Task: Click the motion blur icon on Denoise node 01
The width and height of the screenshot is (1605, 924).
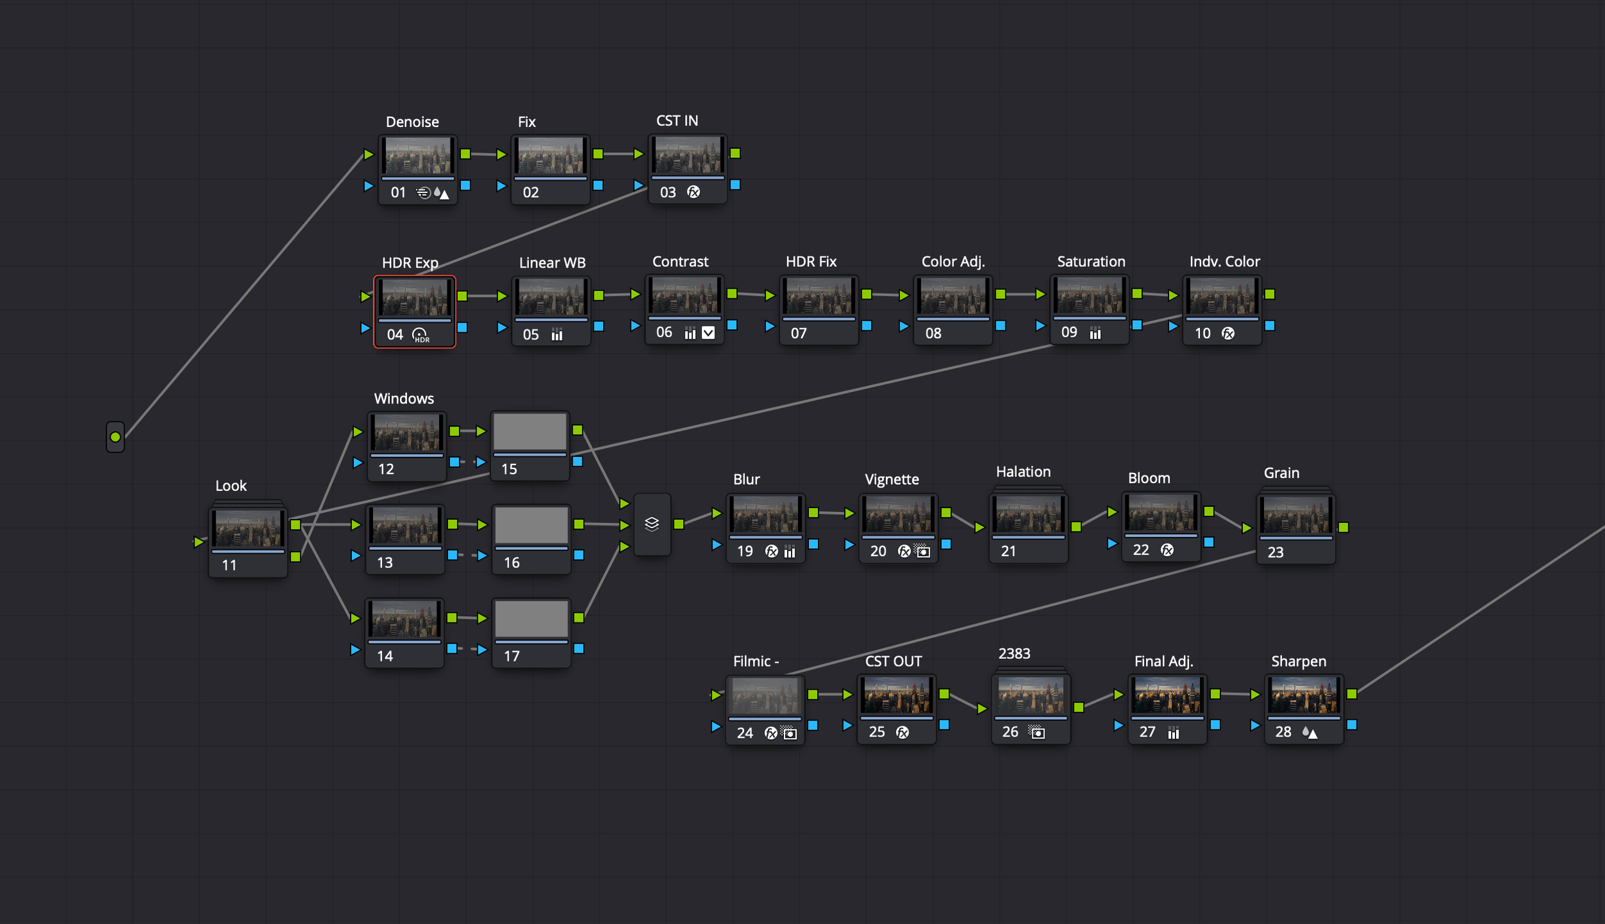Action: tap(422, 193)
